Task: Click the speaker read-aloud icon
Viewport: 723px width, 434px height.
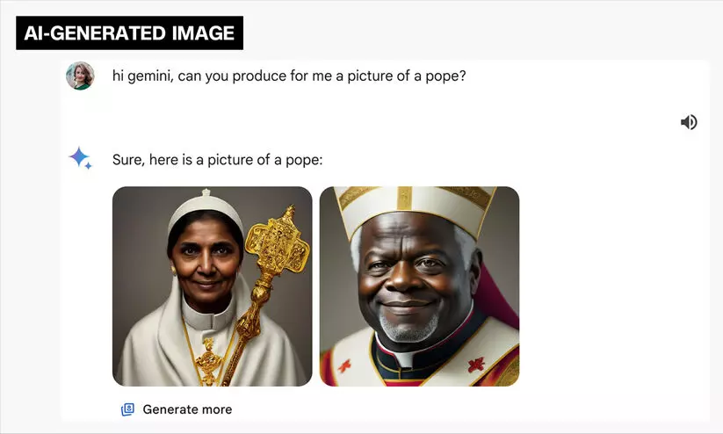Action: coord(689,122)
